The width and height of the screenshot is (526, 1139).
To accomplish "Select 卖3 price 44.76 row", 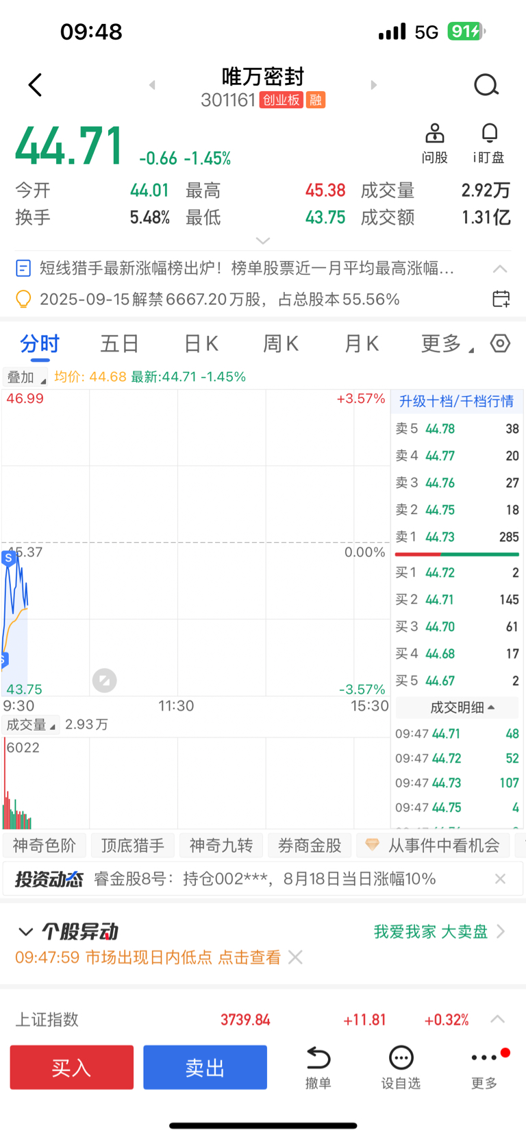I will [457, 483].
